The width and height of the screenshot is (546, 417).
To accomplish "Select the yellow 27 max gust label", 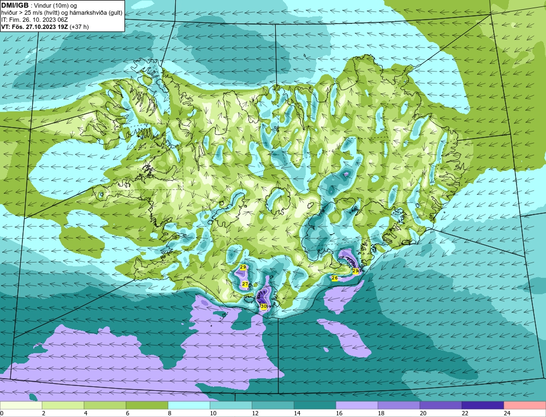I will pyautogui.click(x=245, y=284).
